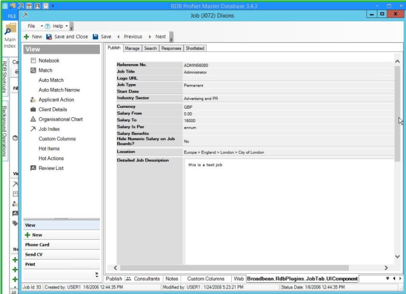Open the FILE ribbon tab in main window
This screenshot has width=406, height=294.
(12, 16)
